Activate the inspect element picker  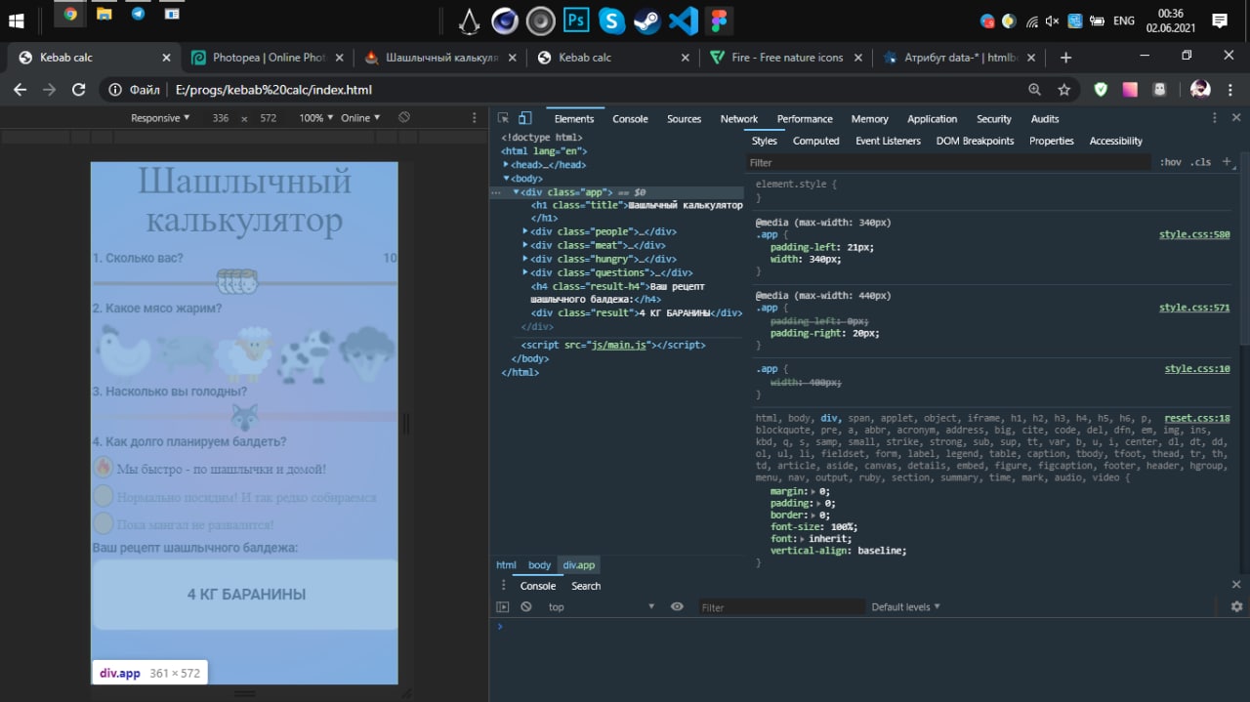point(504,118)
